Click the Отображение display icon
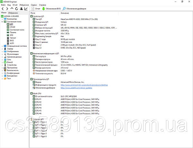193x148 pixels. coord(5,51)
